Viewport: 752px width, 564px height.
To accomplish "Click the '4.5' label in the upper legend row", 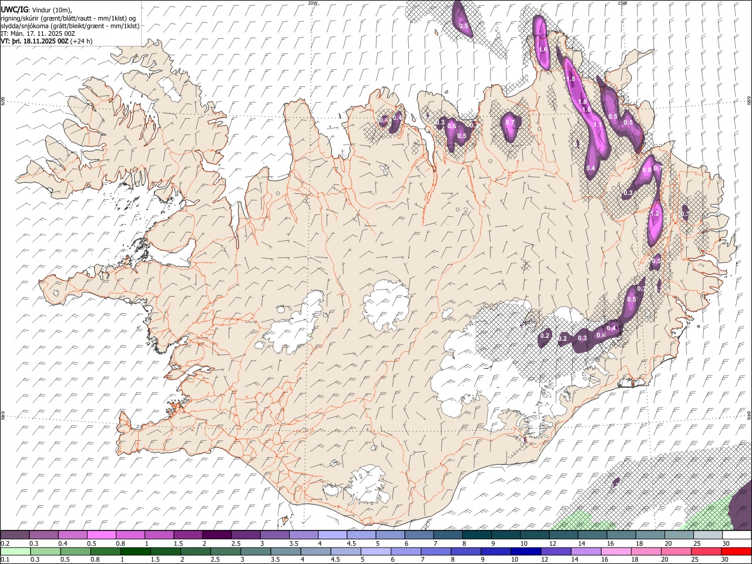I will coord(351,543).
